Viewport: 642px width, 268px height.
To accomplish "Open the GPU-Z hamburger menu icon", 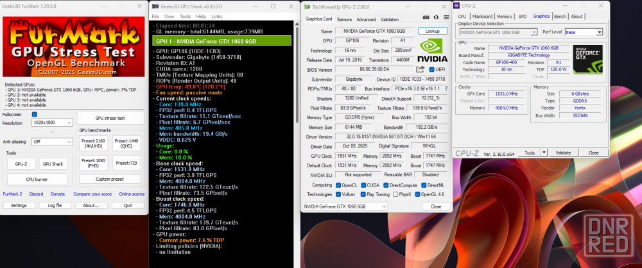I will coord(446,19).
